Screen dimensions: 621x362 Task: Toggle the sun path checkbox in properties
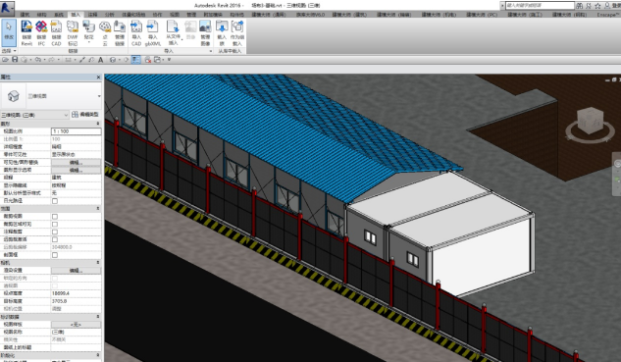(x=55, y=201)
